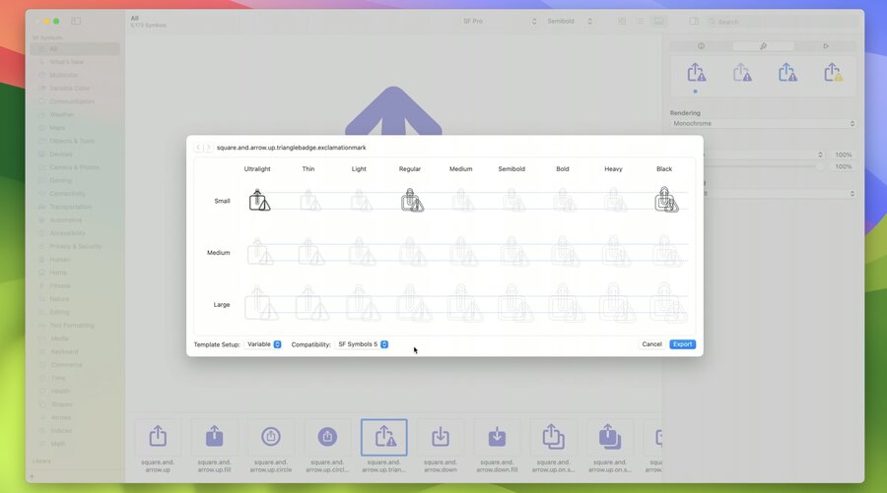Open the Semibold weight dropdown in toolbar
The height and width of the screenshot is (493, 887).
pyautogui.click(x=569, y=21)
